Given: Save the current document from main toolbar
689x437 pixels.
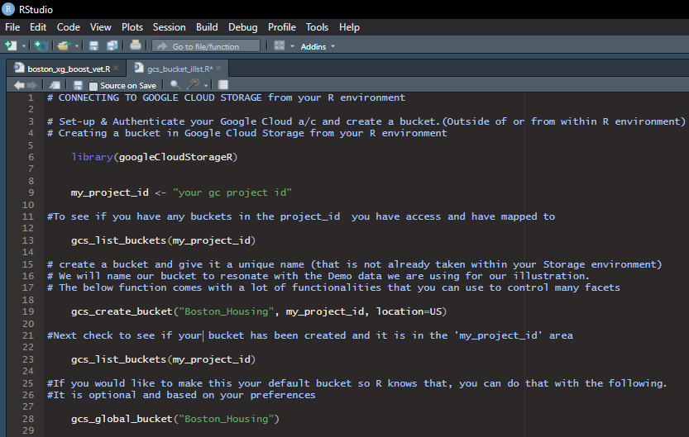Looking at the screenshot, I should tap(94, 45).
